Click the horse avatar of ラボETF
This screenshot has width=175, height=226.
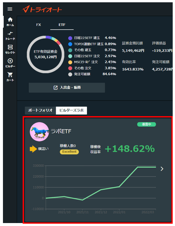(39, 132)
